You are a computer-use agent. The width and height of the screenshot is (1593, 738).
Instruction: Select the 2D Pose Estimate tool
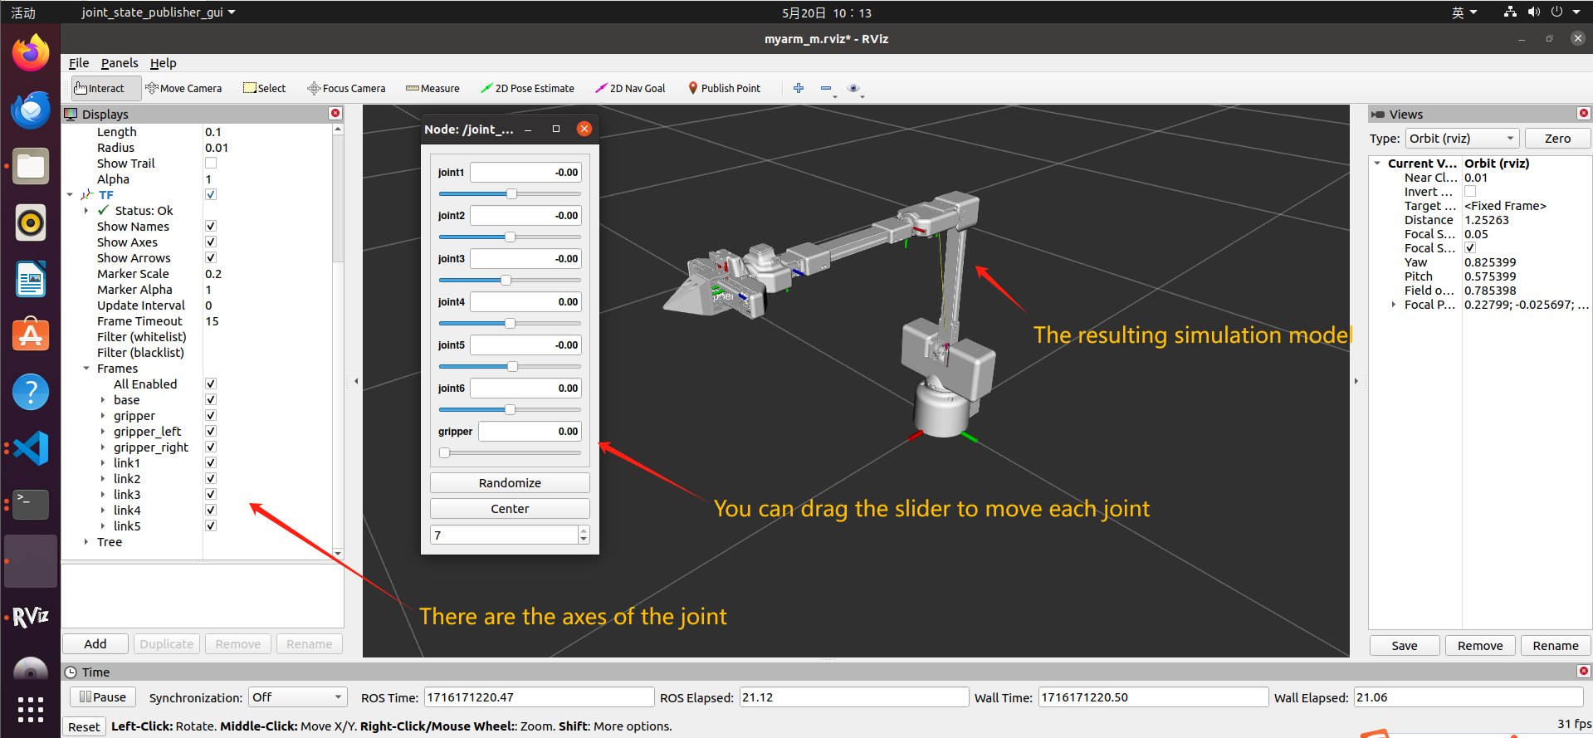point(528,88)
